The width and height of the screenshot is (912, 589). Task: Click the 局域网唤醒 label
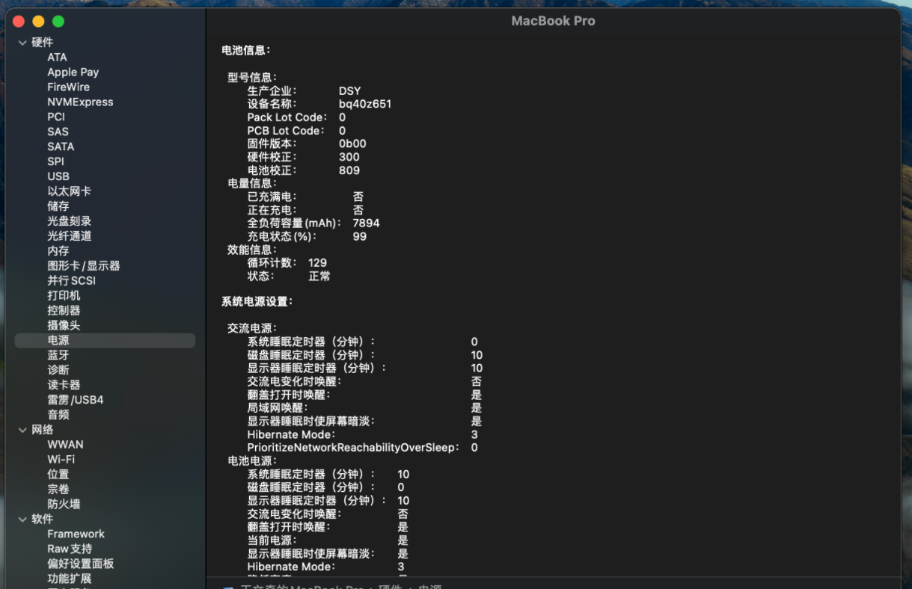point(278,408)
